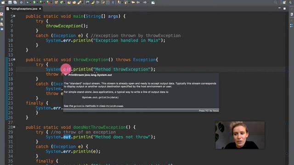The image size is (294, 165).
Task: Save the file with the Save icon
Action: [x=10, y=2]
